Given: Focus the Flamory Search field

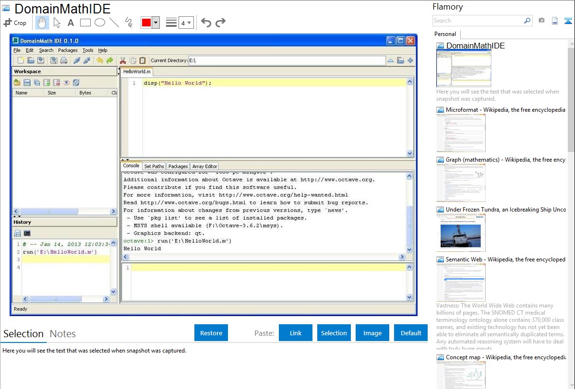Looking at the screenshot, I should coord(478,21).
